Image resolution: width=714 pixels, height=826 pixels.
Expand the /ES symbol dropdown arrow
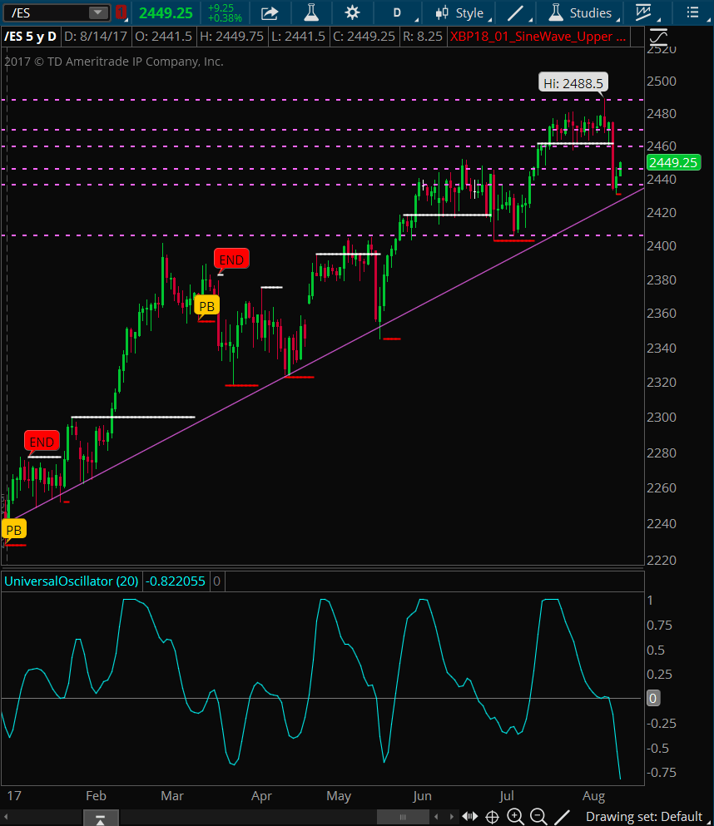(x=99, y=12)
